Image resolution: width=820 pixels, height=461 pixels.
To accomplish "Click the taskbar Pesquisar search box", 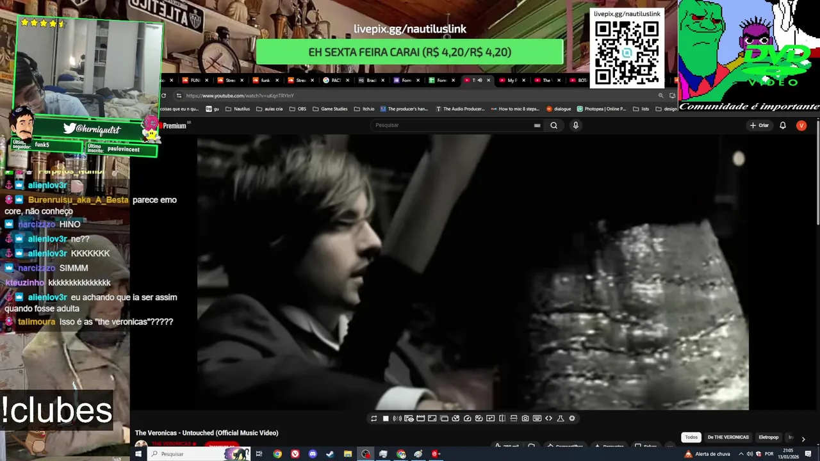I will click(199, 454).
